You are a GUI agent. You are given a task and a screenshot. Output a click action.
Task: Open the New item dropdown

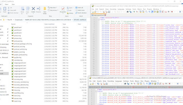point(52,8)
